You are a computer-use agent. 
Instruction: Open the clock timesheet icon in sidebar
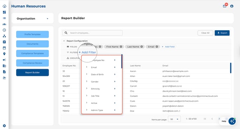4,30
